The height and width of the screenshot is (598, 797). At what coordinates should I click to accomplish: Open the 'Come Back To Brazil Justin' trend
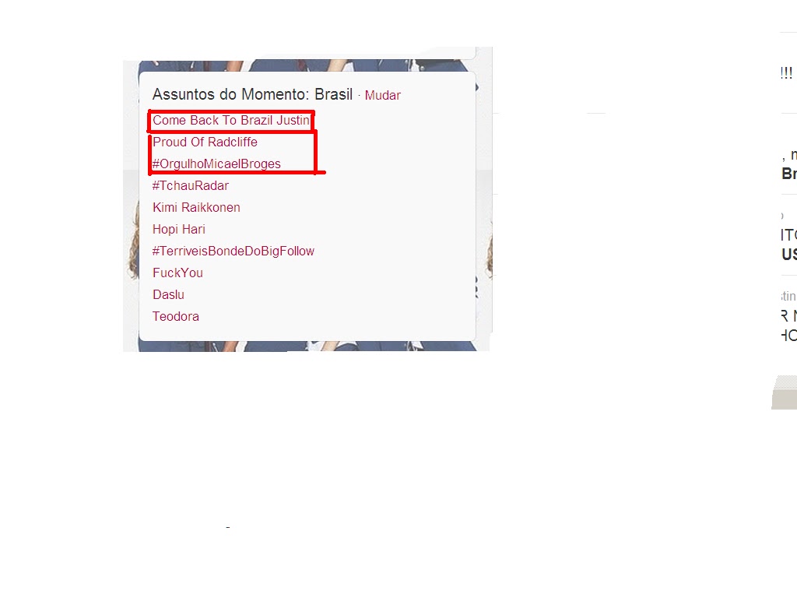point(230,121)
